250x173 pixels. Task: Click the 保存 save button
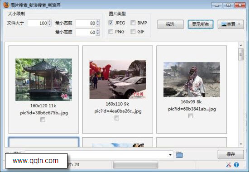(231, 154)
